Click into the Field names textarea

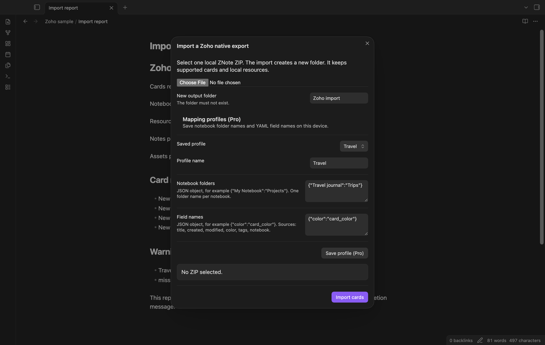click(337, 225)
